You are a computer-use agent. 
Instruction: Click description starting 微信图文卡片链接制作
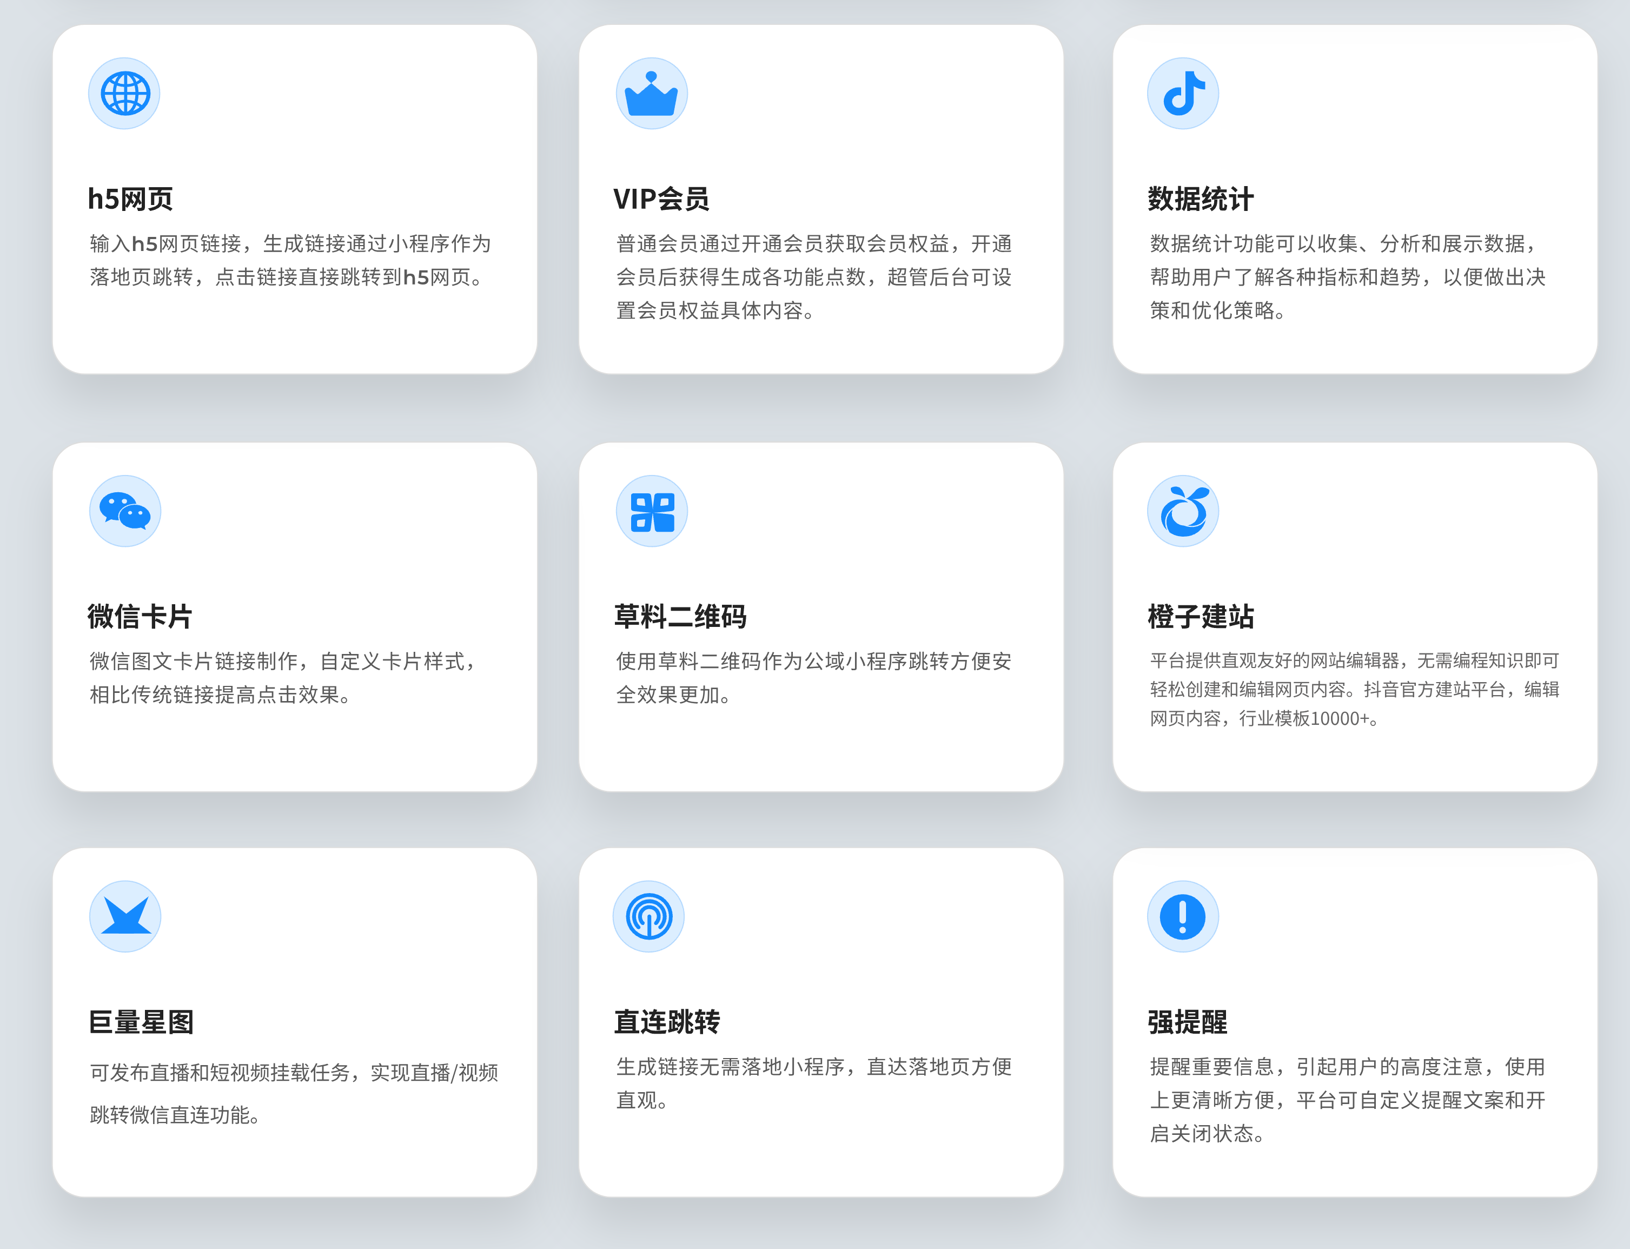(282, 677)
